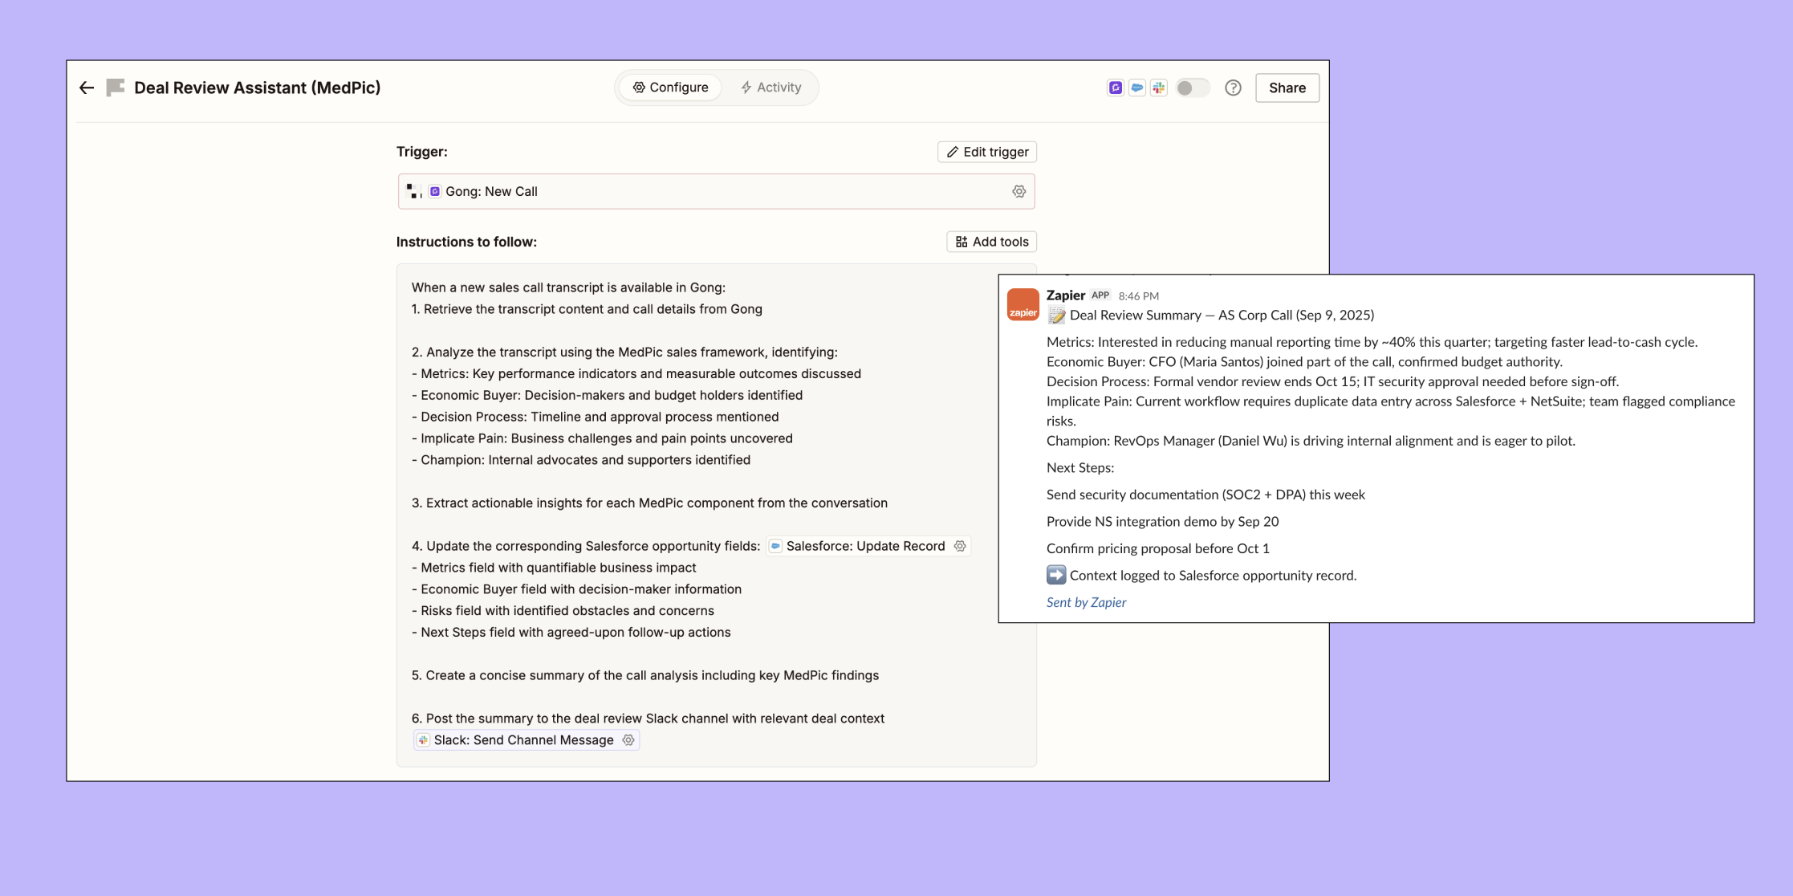1793x896 pixels.
Task: Click line "5. Create a concise summary"
Action: (x=645, y=675)
